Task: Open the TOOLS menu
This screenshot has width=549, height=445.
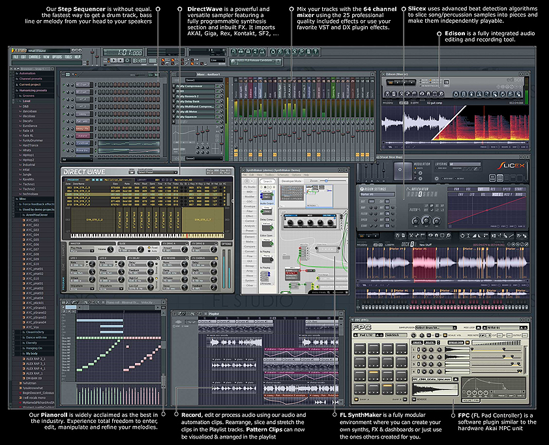Action: (68, 57)
